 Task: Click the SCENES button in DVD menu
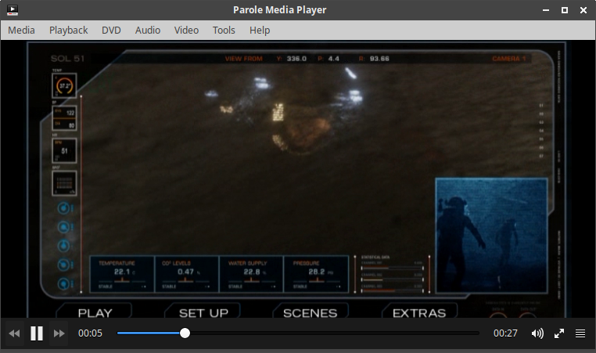point(311,312)
